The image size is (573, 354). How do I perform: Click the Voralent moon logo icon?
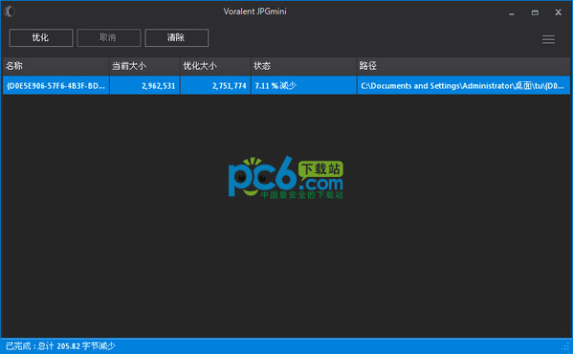(10, 11)
